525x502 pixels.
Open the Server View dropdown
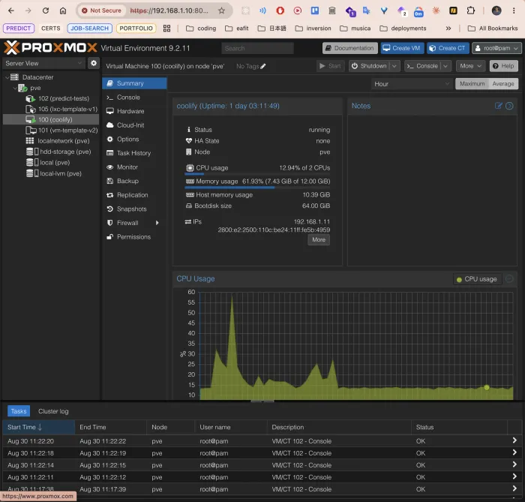tap(43, 63)
